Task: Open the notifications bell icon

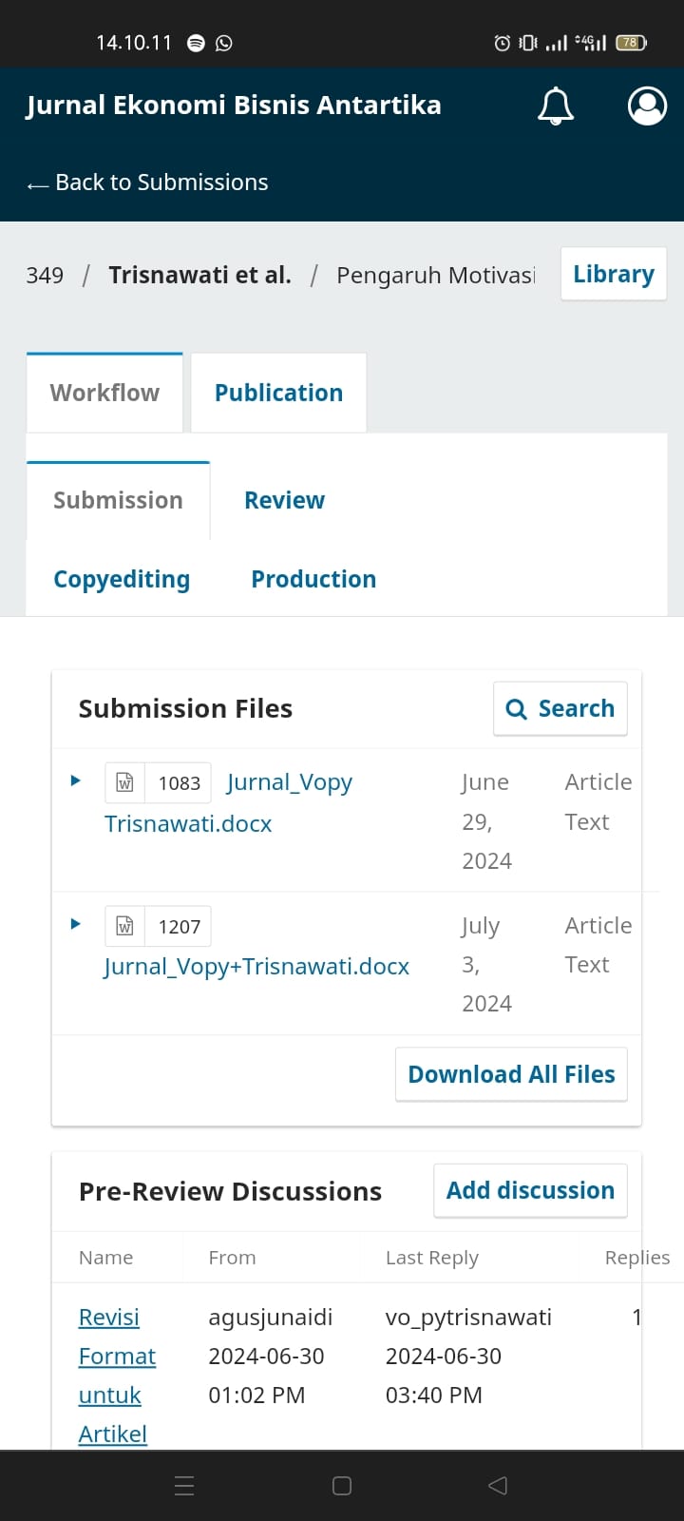Action: point(556,106)
